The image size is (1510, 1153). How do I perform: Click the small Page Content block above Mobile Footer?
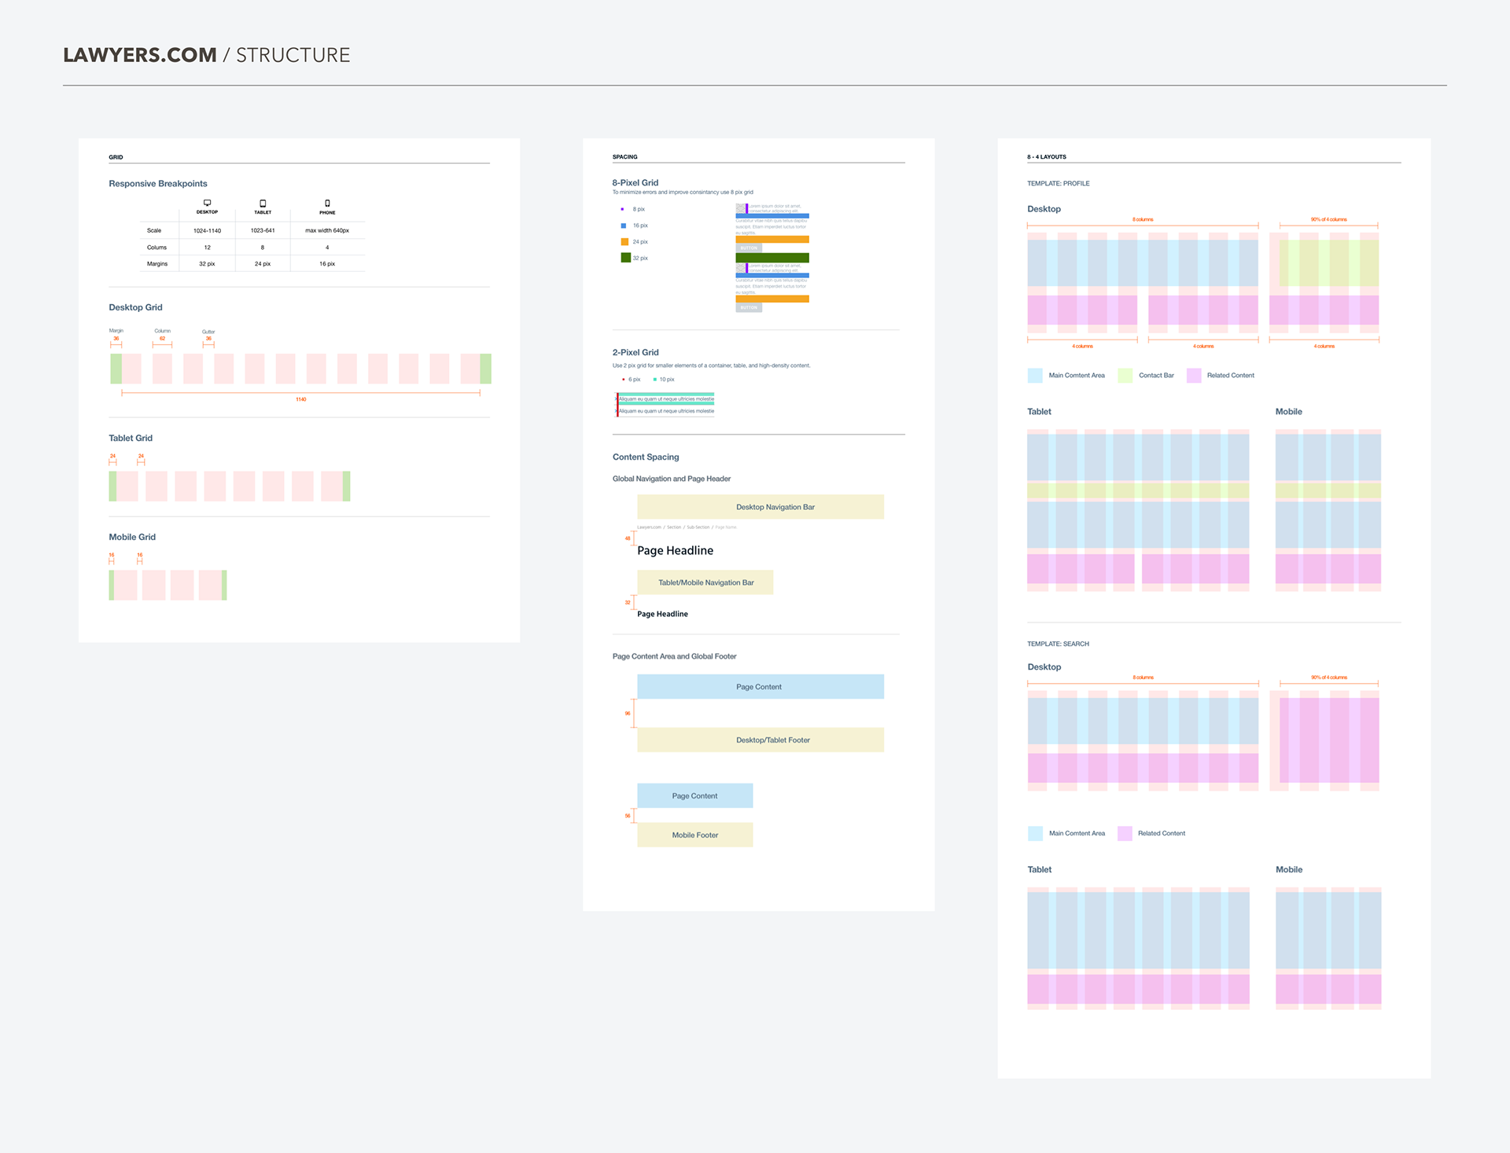click(x=695, y=795)
